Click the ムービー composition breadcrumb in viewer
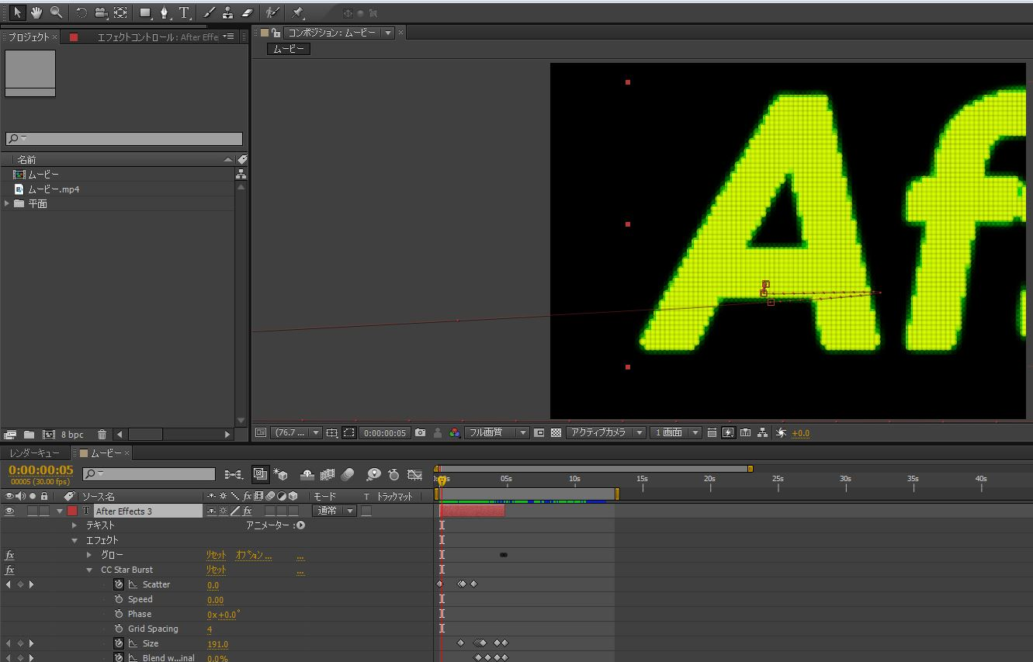 pyautogui.click(x=289, y=49)
